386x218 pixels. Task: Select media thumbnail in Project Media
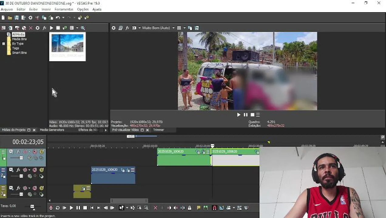click(67, 47)
